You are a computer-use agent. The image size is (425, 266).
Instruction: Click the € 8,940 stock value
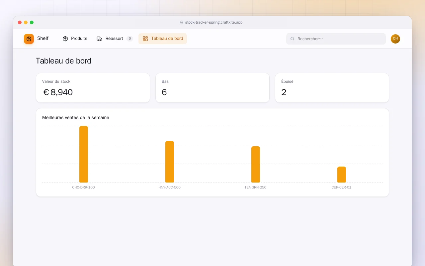pyautogui.click(x=58, y=92)
